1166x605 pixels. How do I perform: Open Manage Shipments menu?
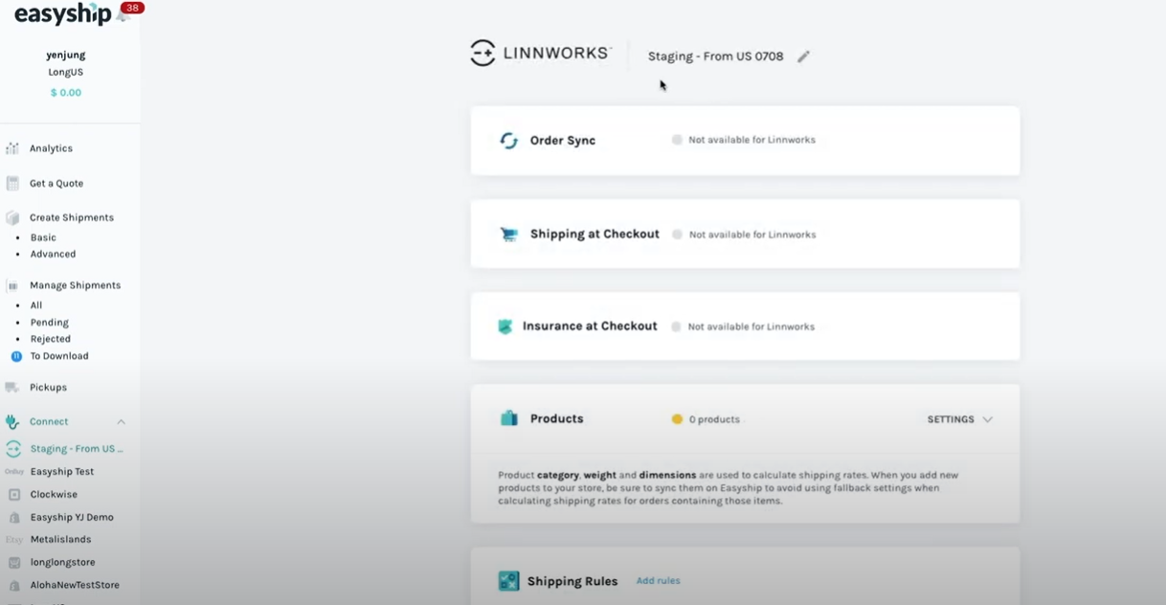[75, 285]
